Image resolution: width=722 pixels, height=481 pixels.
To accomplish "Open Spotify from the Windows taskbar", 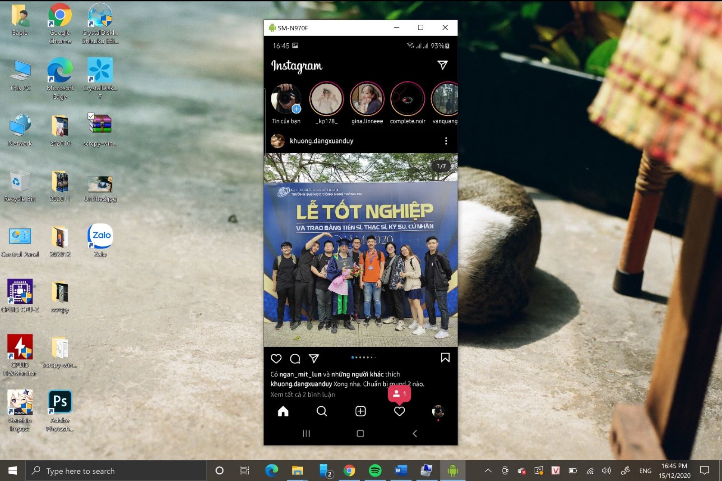I will pyautogui.click(x=375, y=471).
